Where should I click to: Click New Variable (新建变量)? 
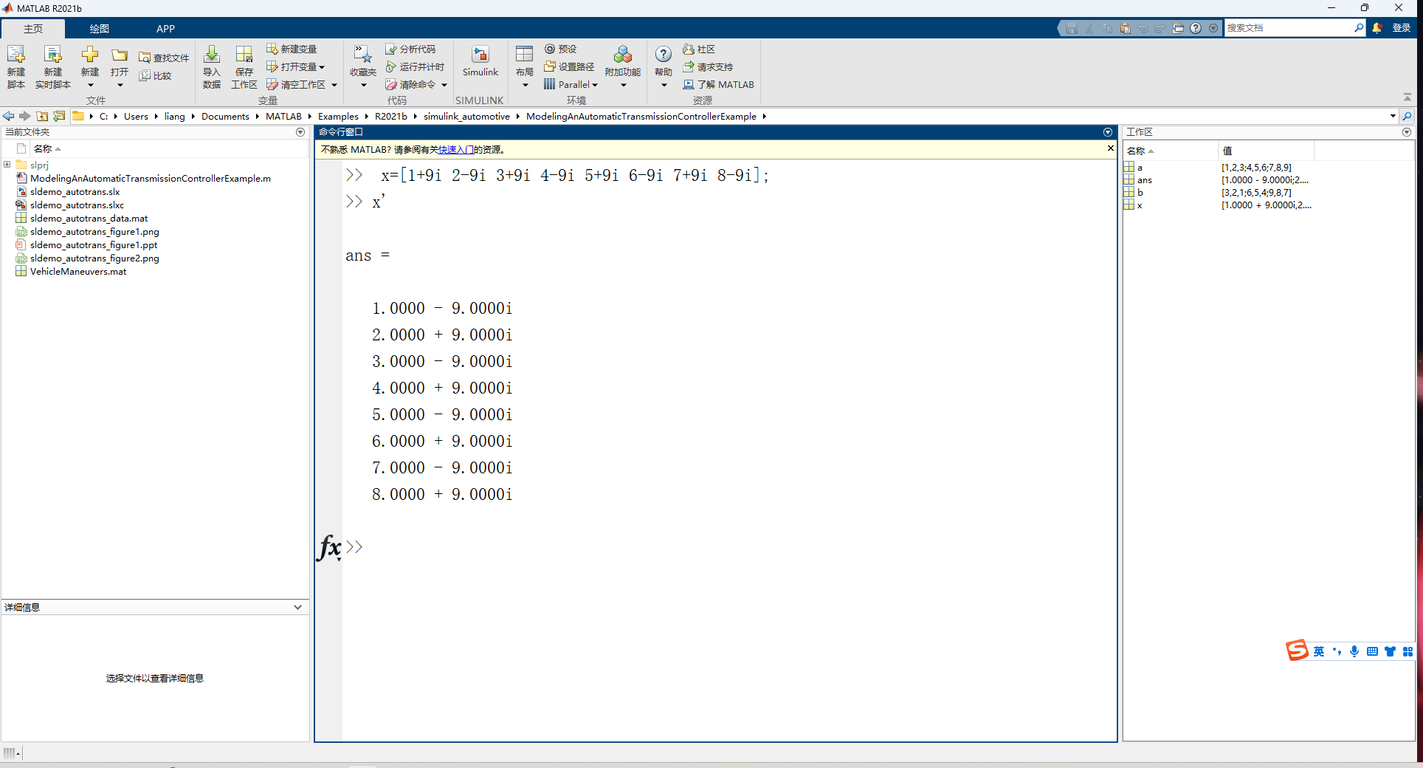pyautogui.click(x=292, y=49)
